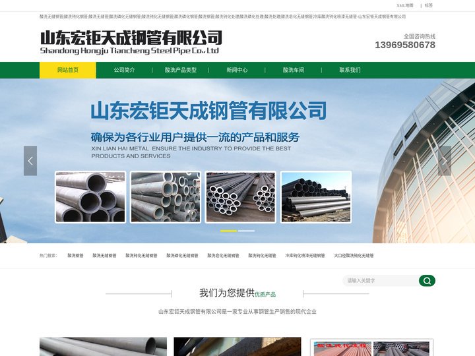
Task: Select the yellow first slide indicator
Action: point(229,231)
